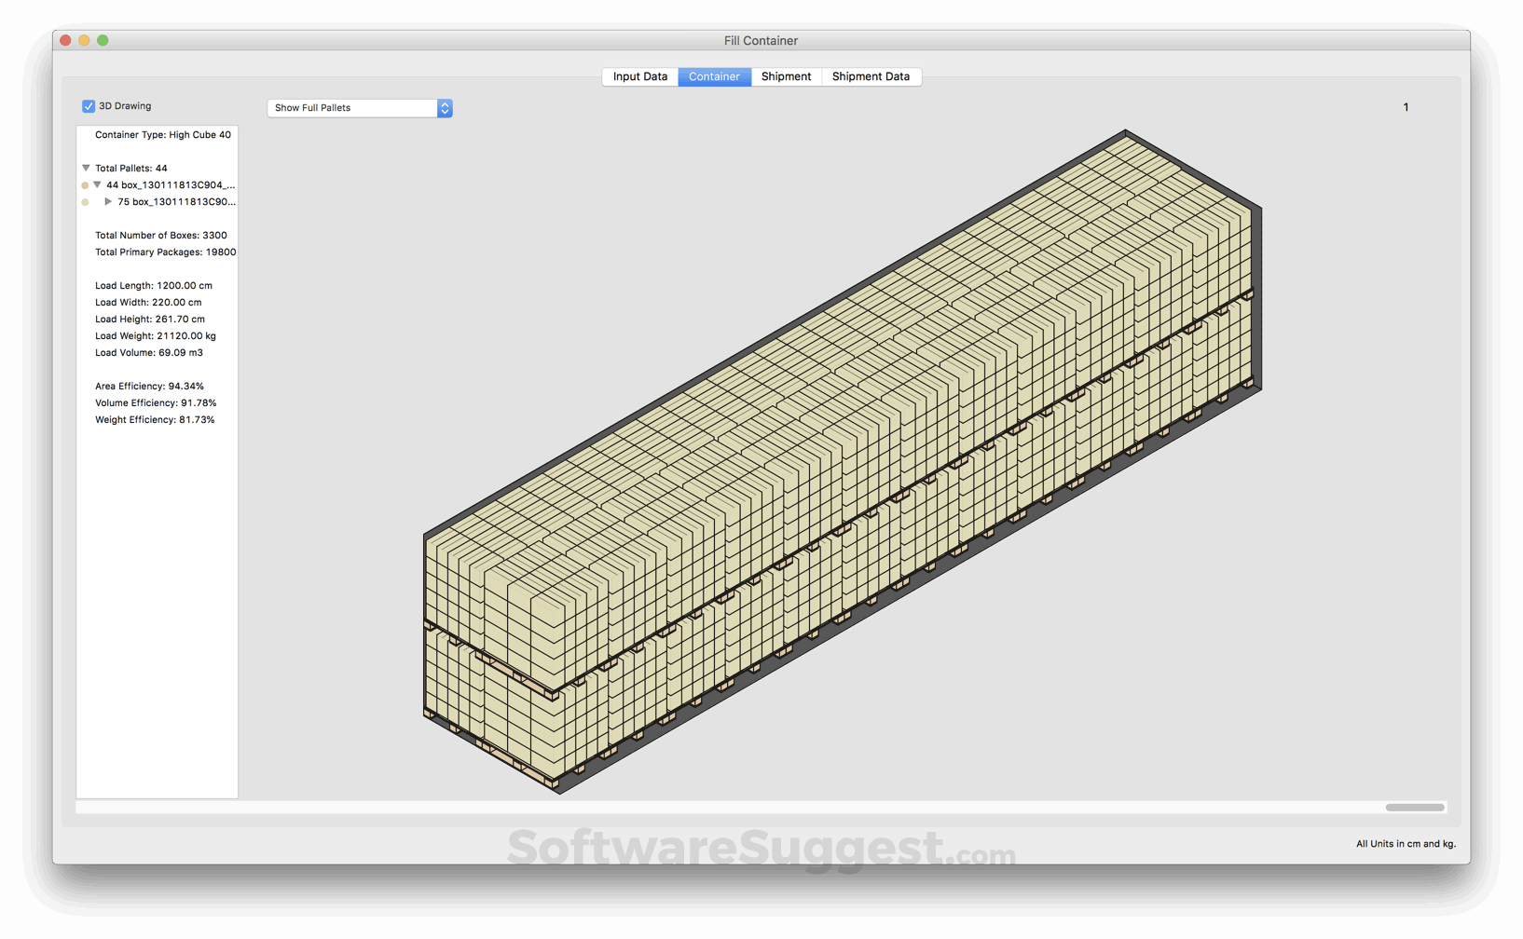Collapse the 44 box_130111813C904 tree entry

pyautogui.click(x=98, y=184)
